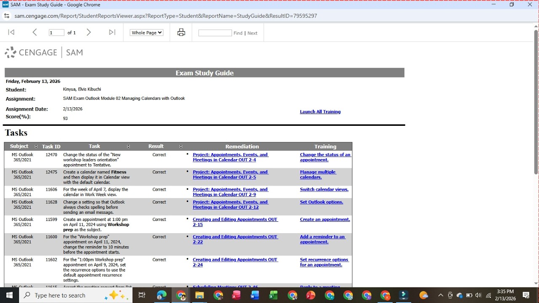Open Microsoft Edge from taskbar
Image resolution: width=539 pixels, height=303 pixels.
click(x=162, y=295)
